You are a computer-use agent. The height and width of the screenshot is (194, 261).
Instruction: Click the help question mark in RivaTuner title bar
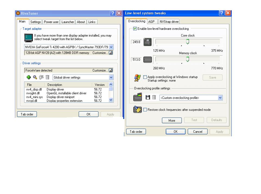click(x=113, y=13)
